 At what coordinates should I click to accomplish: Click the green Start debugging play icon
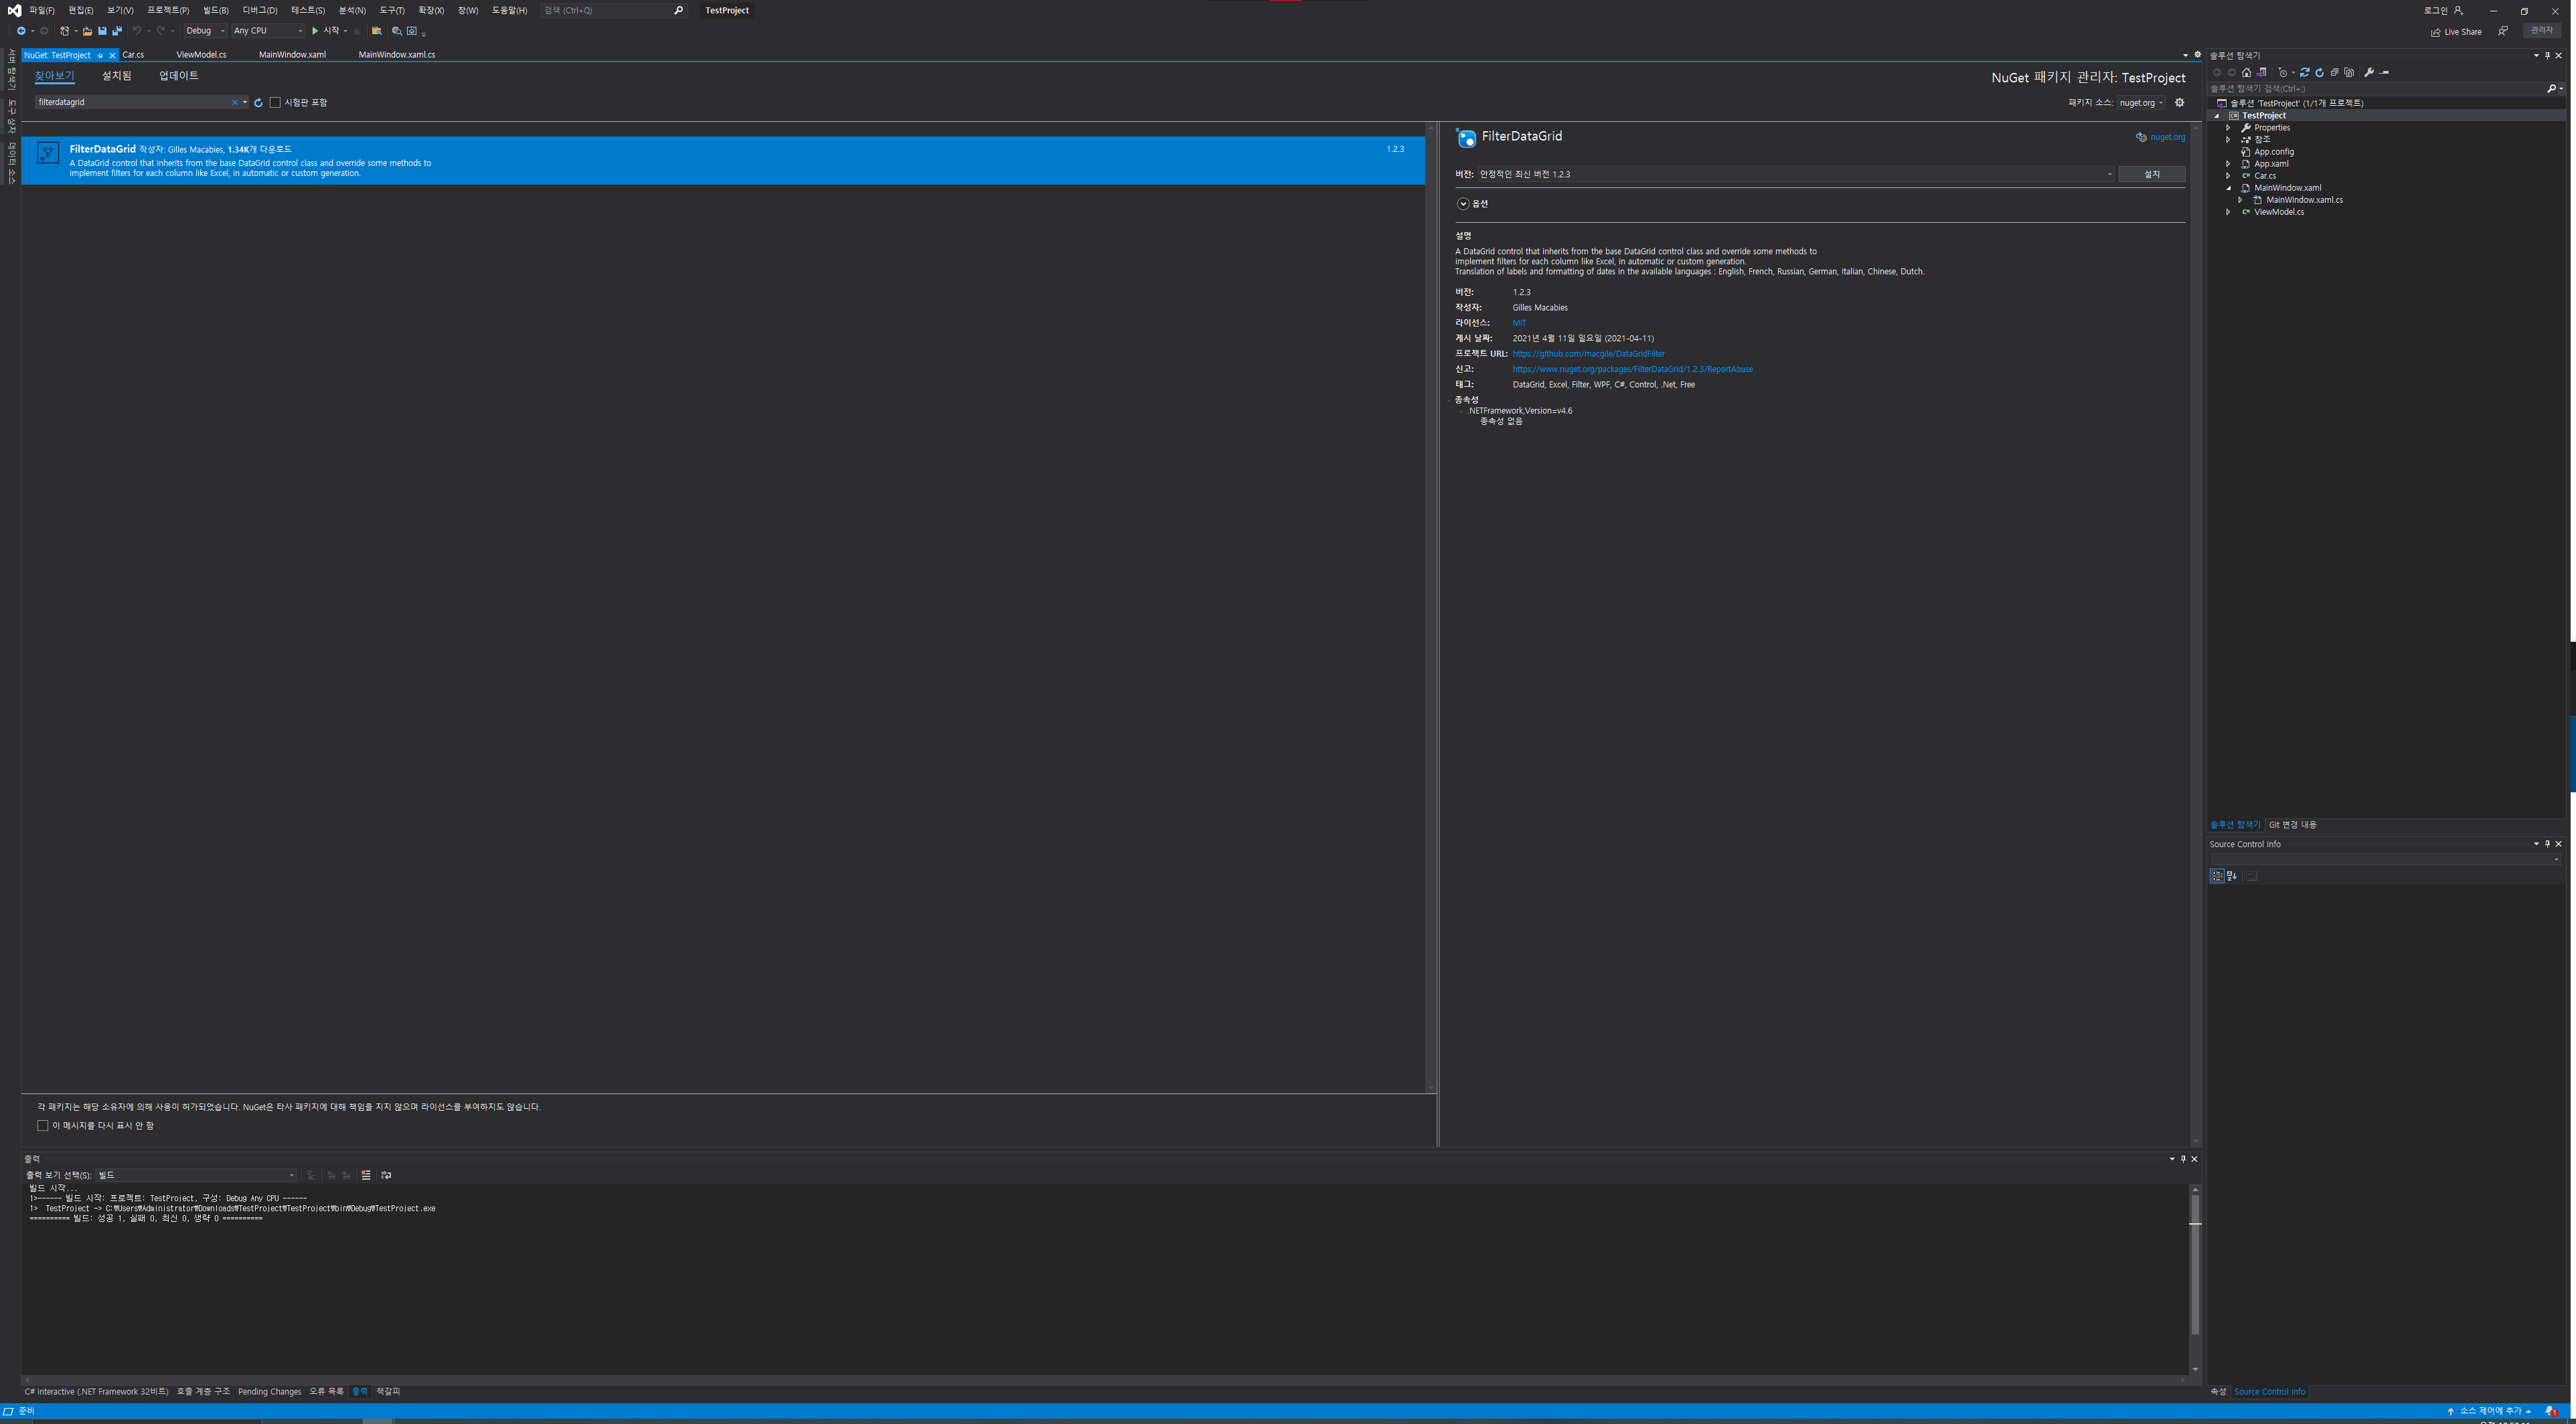point(315,31)
